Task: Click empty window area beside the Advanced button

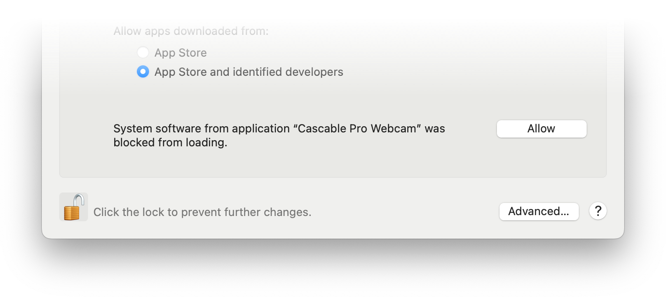Action: [x=405, y=212]
